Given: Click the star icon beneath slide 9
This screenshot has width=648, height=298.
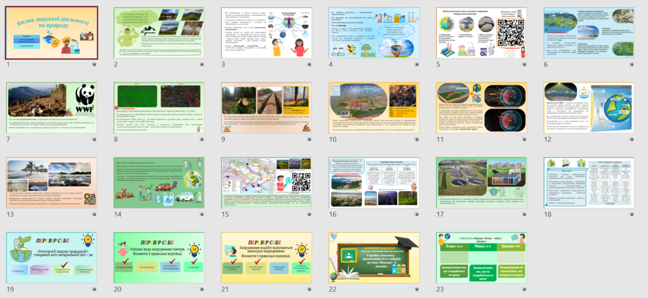Looking at the screenshot, I should tap(309, 140).
